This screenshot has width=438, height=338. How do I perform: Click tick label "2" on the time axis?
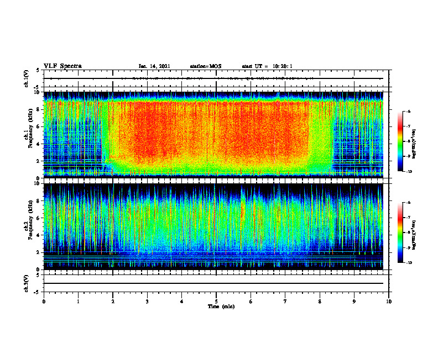113,302
